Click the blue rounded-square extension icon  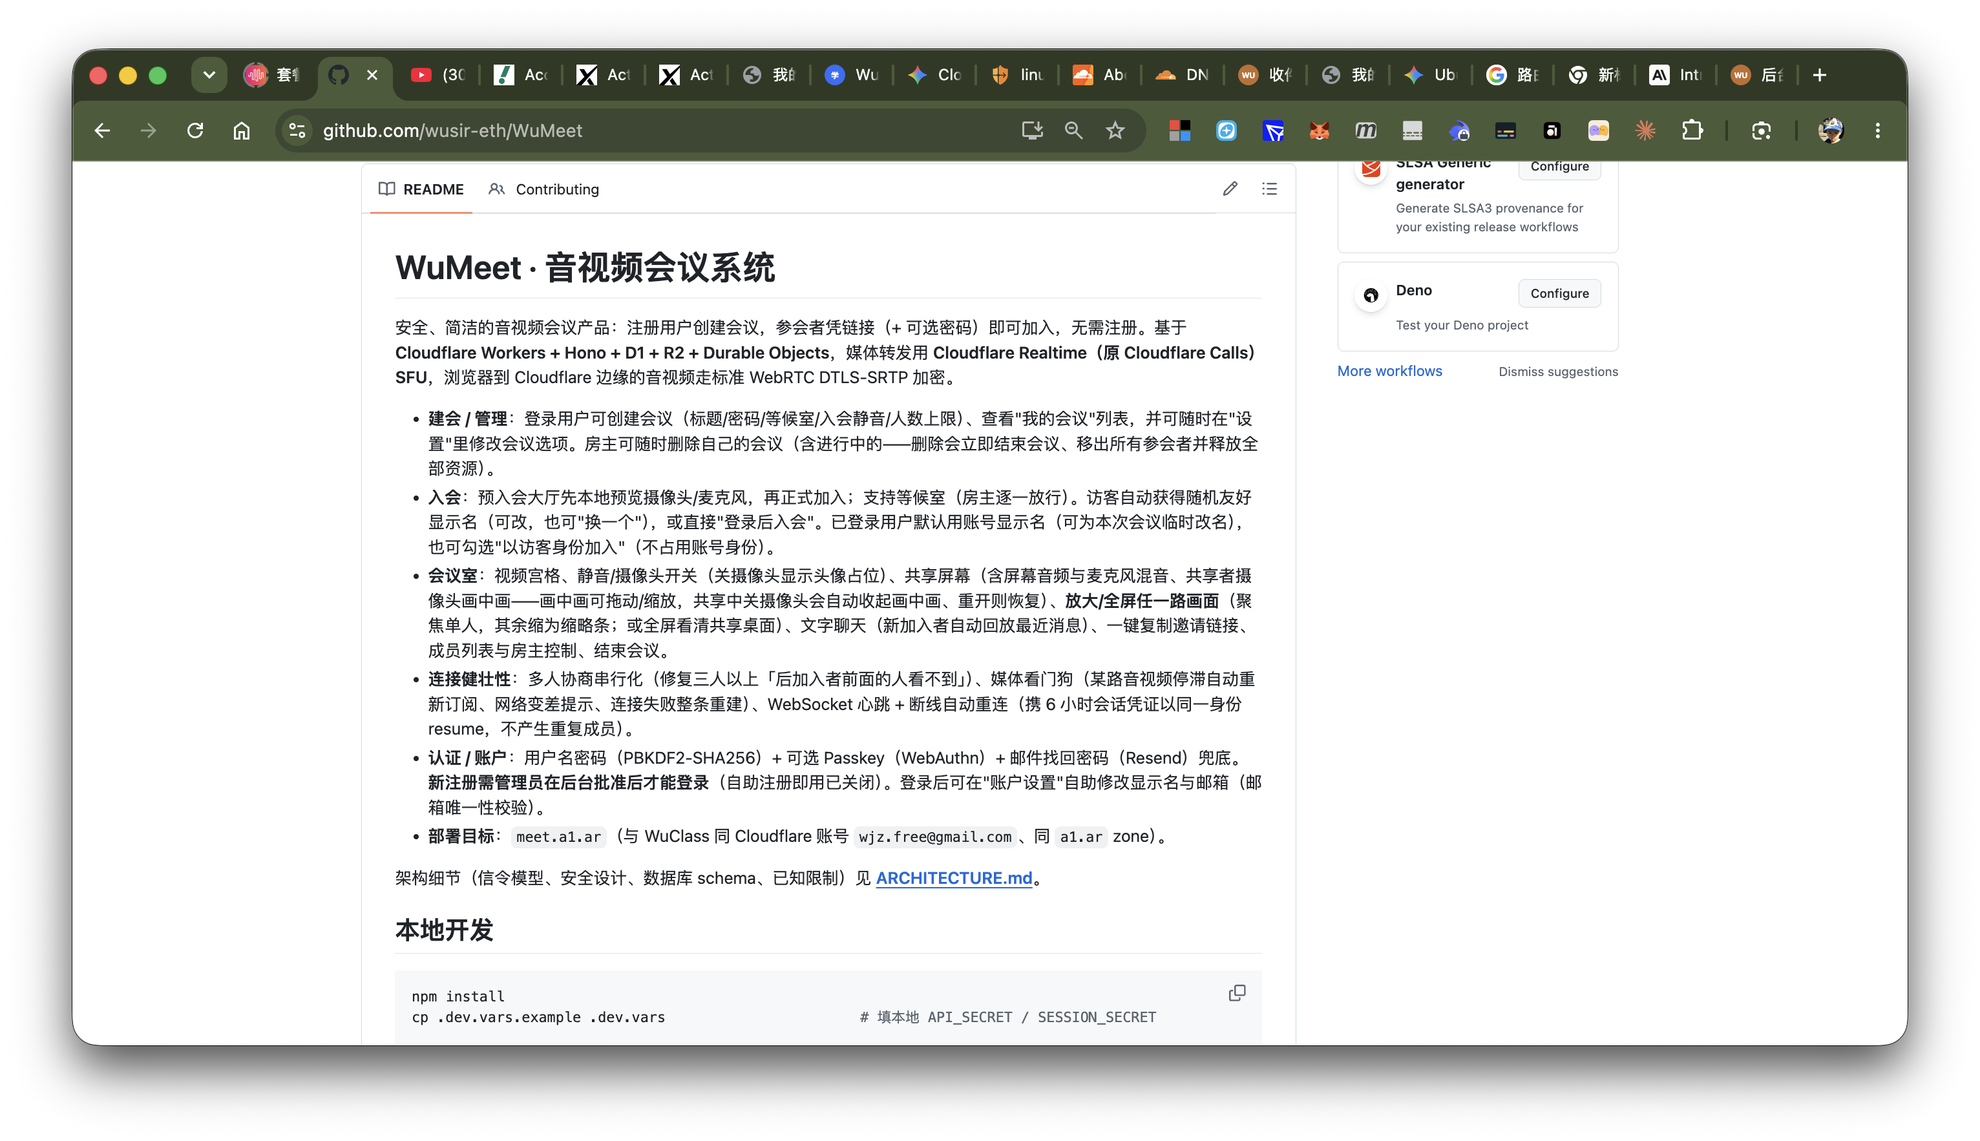[1227, 130]
